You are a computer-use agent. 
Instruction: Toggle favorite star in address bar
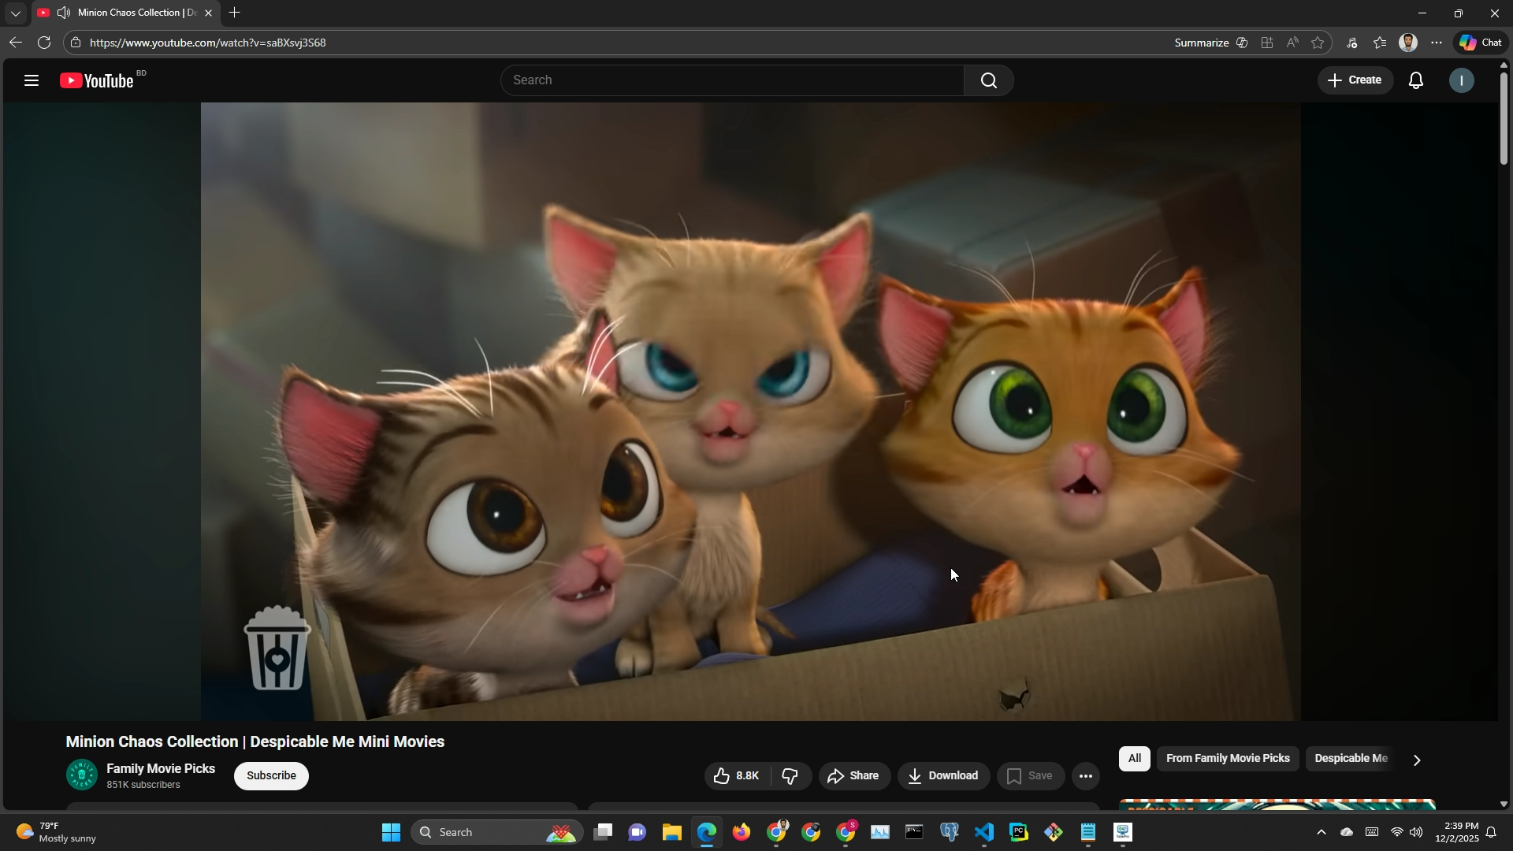(1318, 43)
